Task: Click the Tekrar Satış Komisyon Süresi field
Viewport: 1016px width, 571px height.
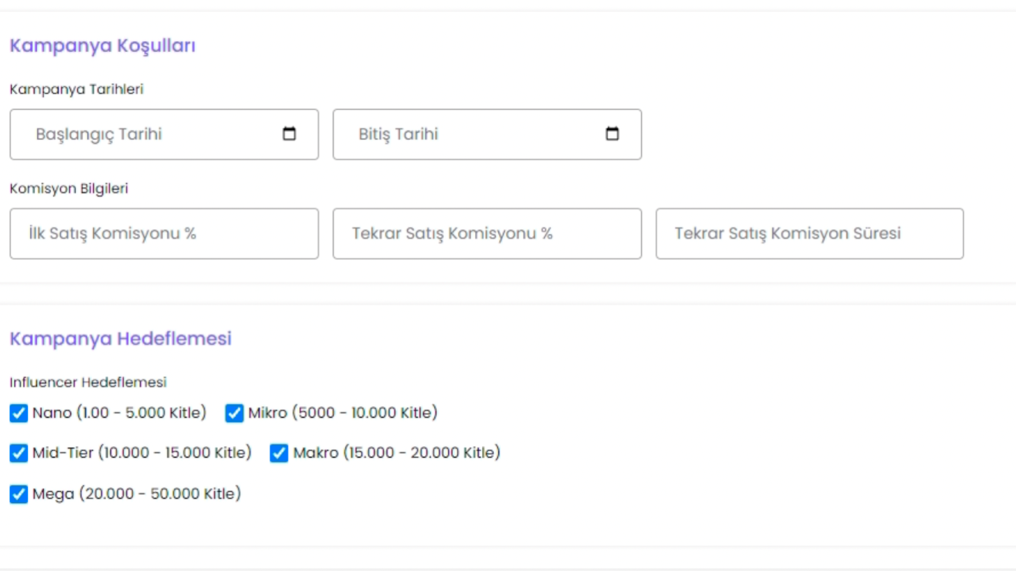Action: 810,233
